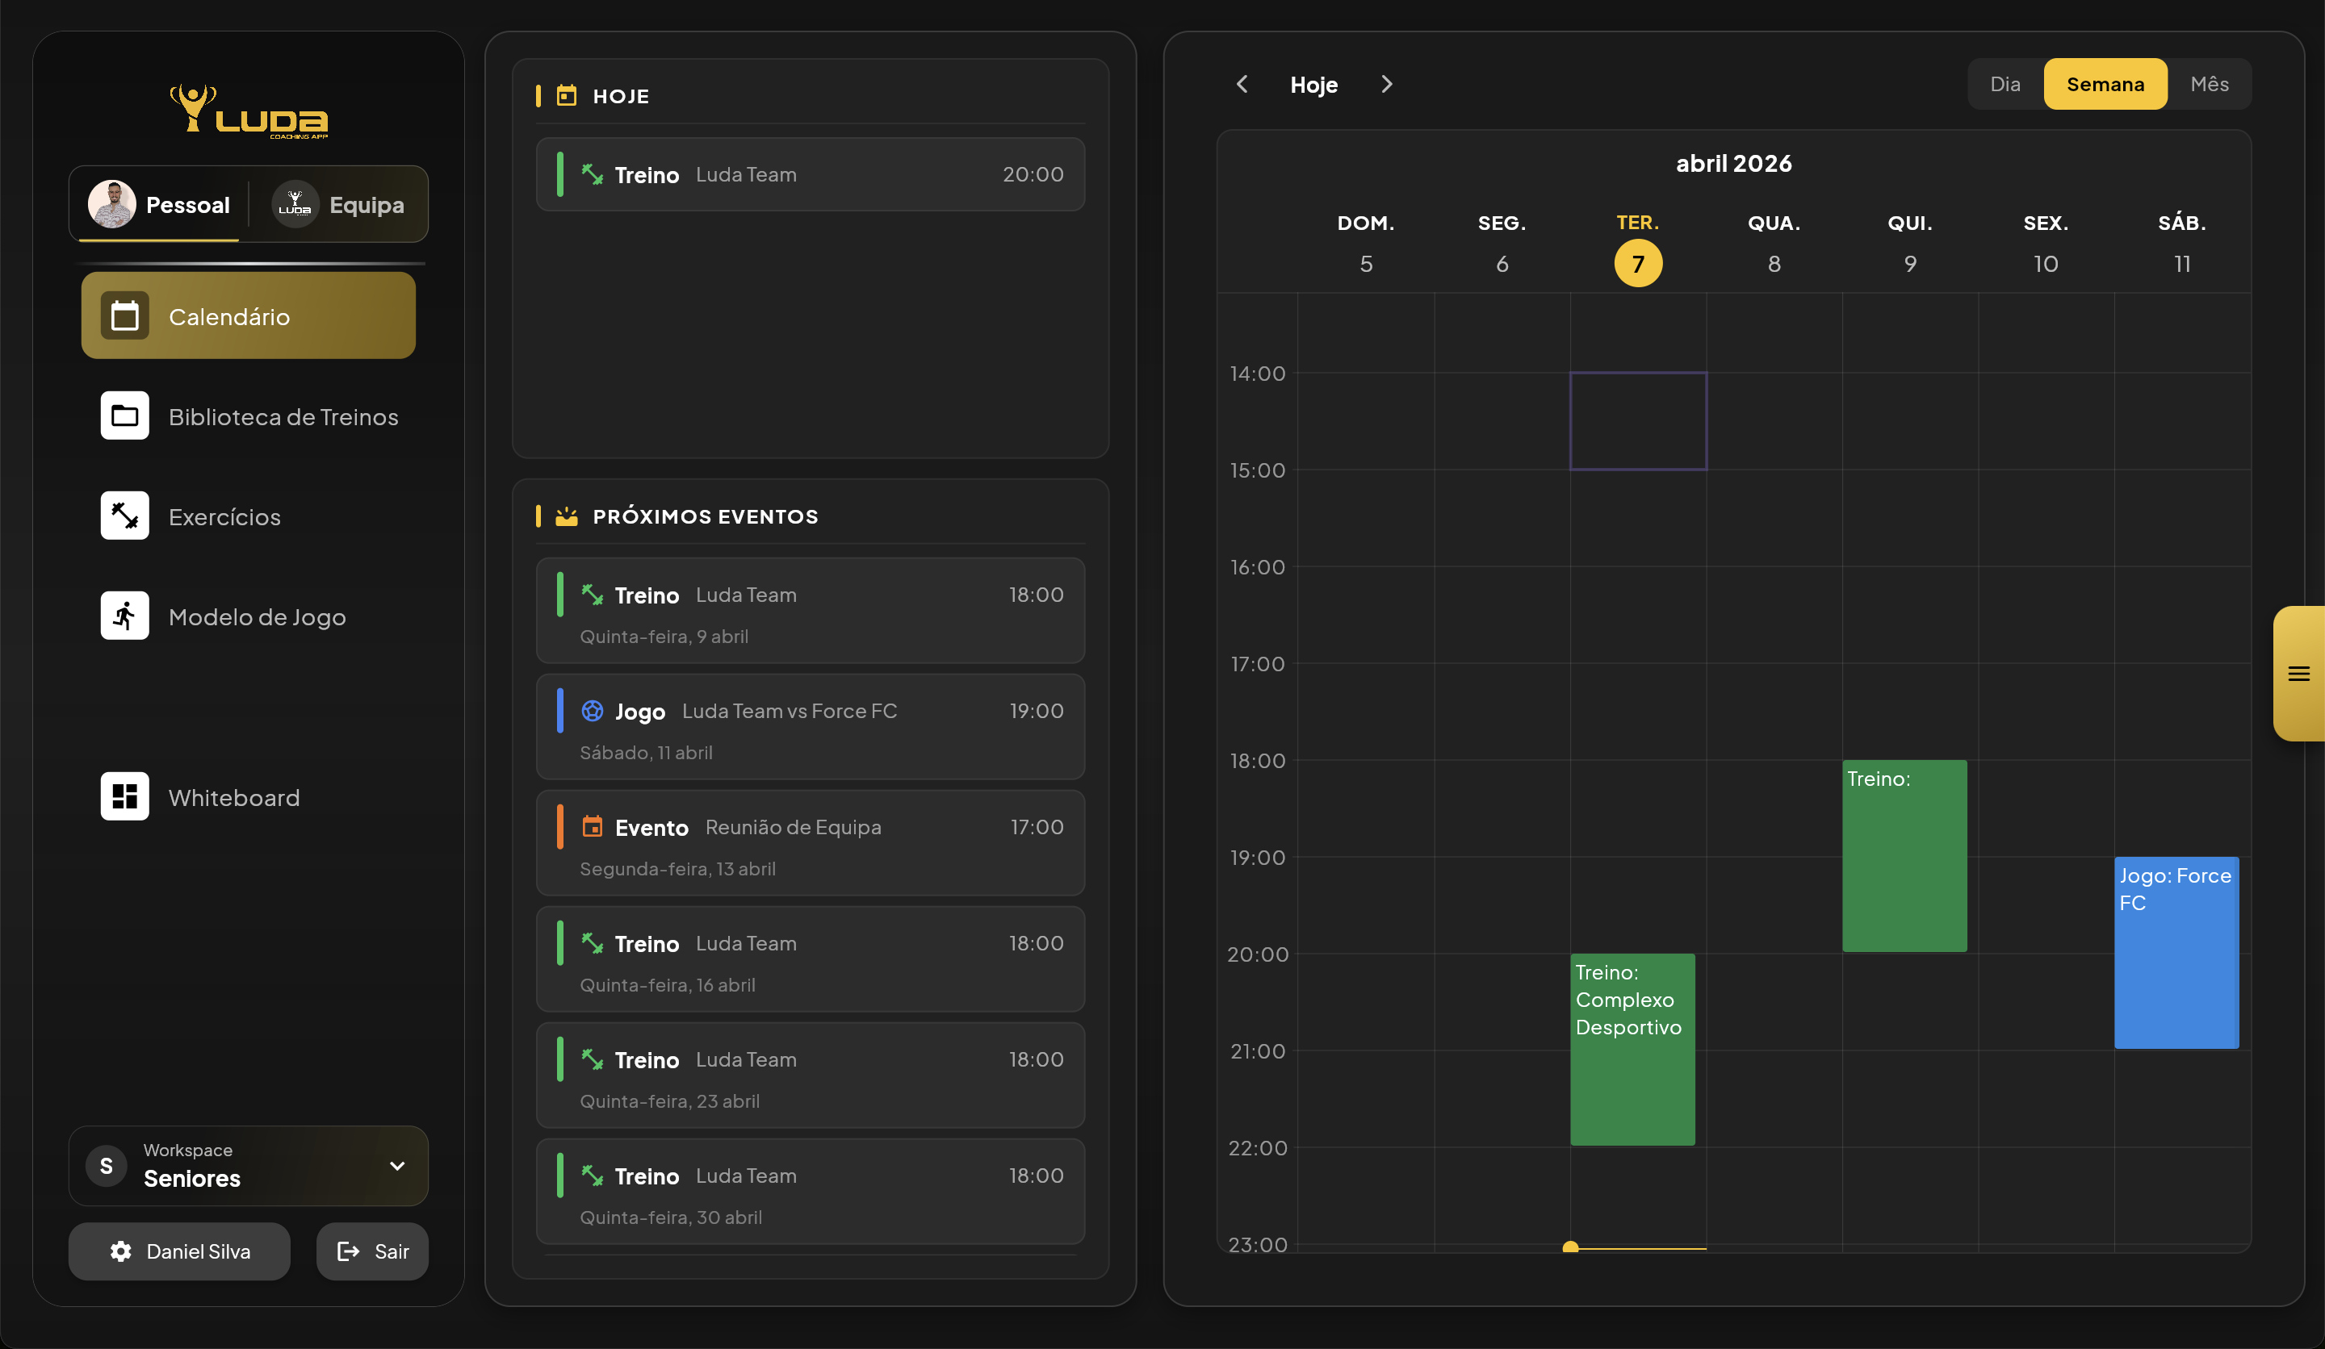
Task: Click the soccer ball Jogo icon
Action: (593, 711)
